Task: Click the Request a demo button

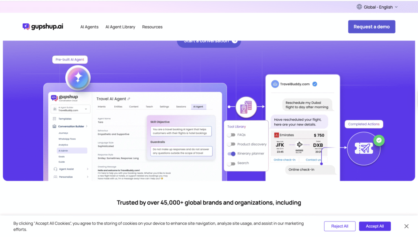Action: coord(371,27)
